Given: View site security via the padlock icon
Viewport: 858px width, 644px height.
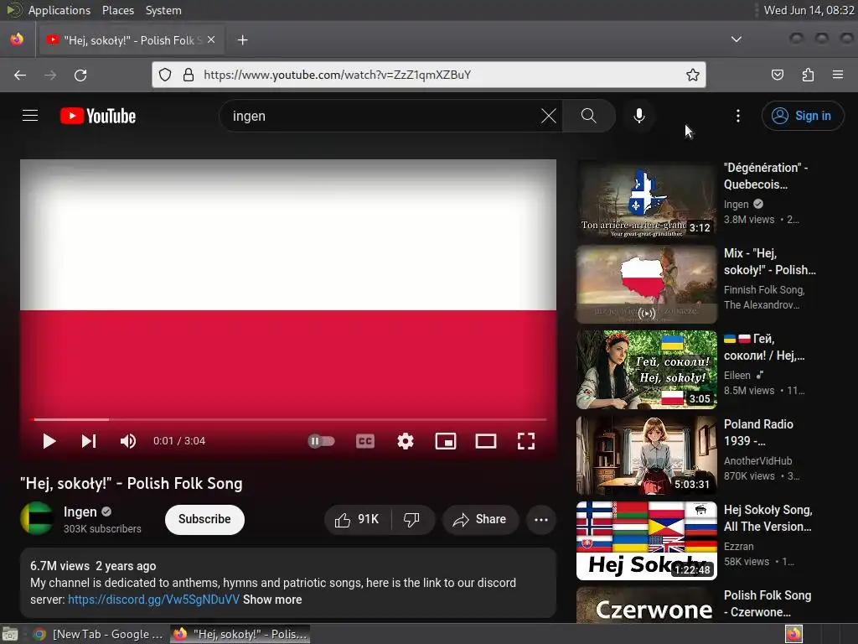Looking at the screenshot, I should 189,75.
